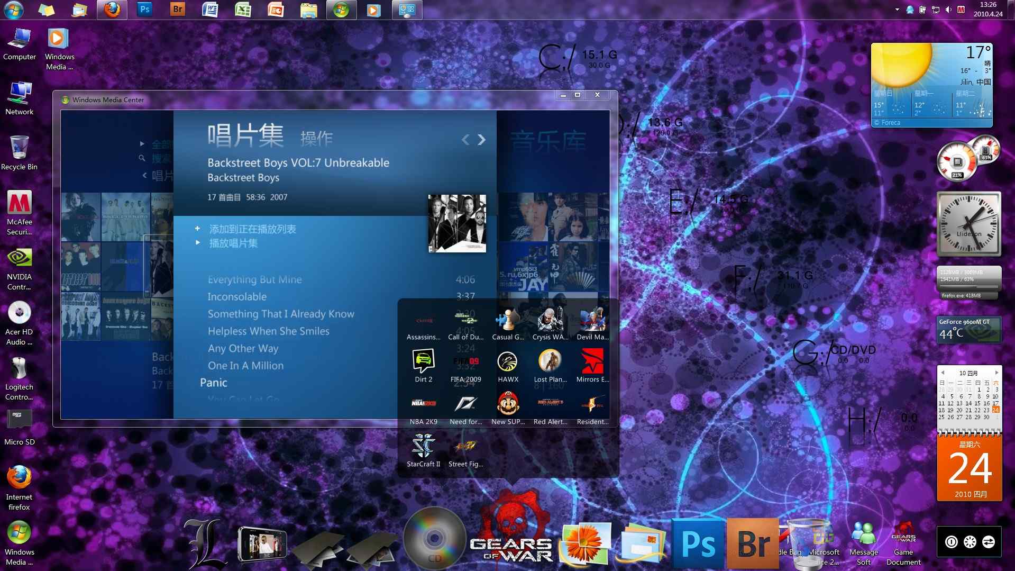Open the 操作 tab

tap(316, 139)
